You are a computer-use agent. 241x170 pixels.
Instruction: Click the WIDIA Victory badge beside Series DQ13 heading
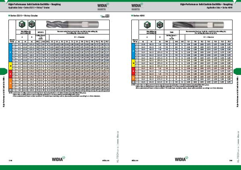click(105, 16)
